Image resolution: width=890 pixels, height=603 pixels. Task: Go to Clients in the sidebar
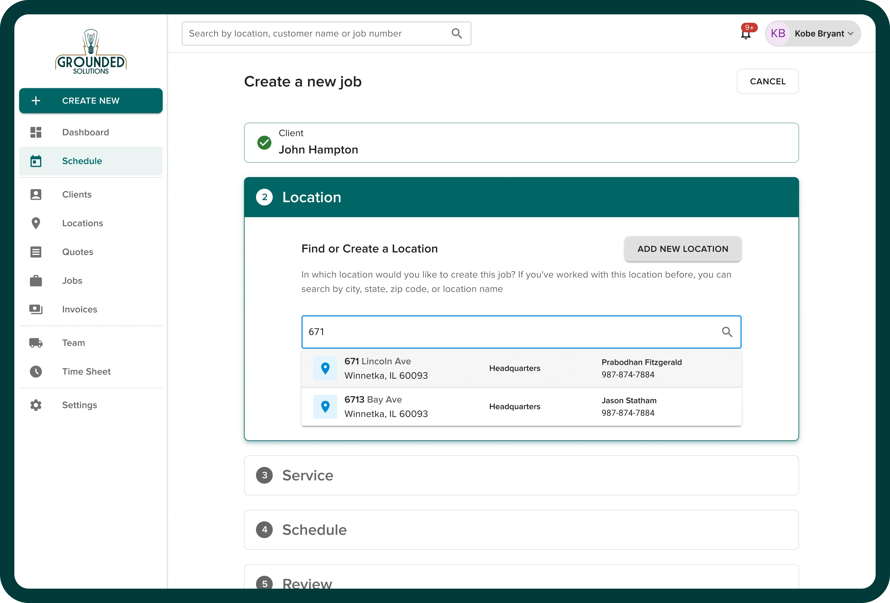(91, 195)
